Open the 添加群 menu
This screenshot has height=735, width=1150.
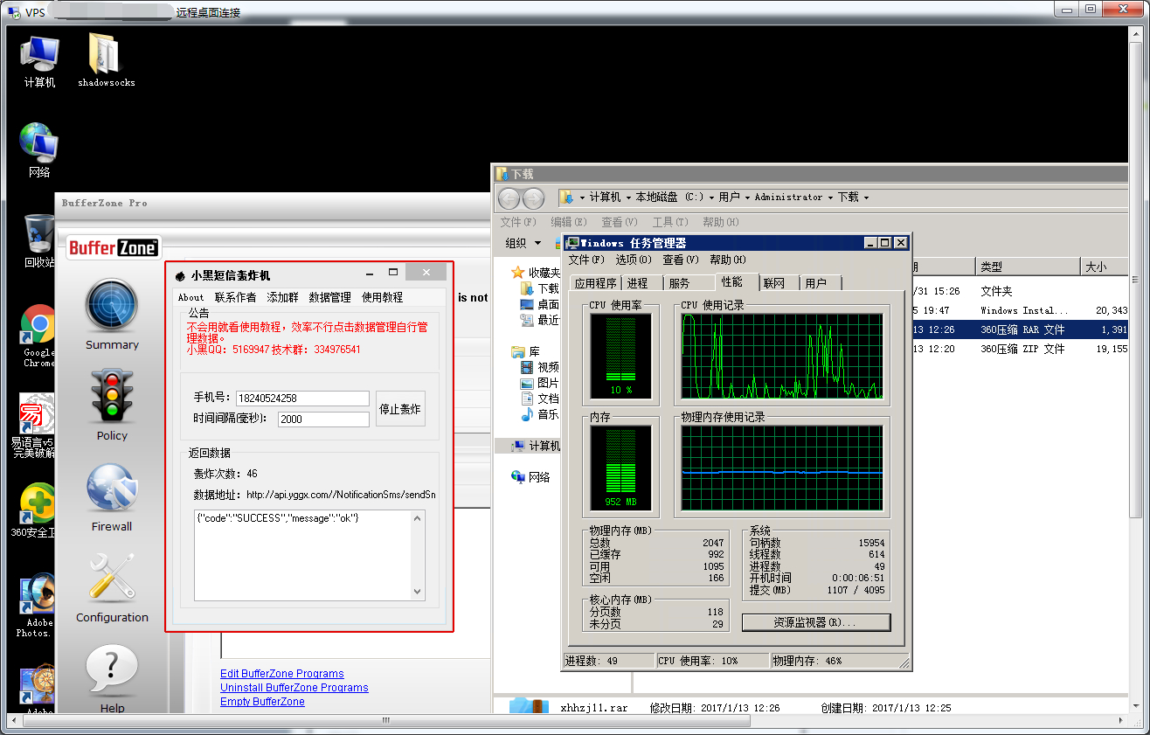283,297
